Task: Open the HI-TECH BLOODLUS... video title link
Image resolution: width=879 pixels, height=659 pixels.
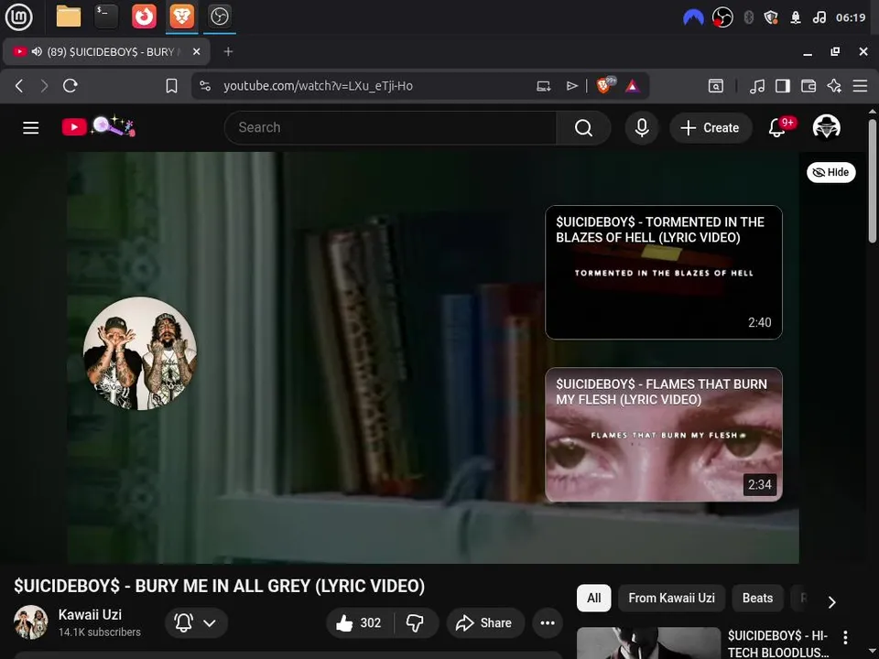Action: click(778, 643)
